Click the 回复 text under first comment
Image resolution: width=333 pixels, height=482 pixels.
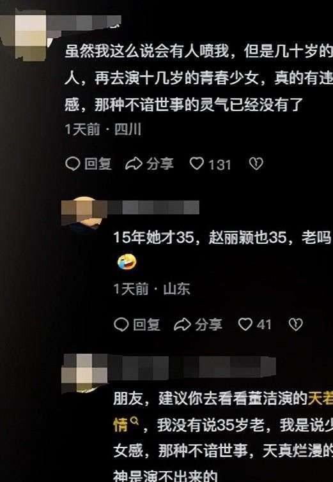coord(98,164)
